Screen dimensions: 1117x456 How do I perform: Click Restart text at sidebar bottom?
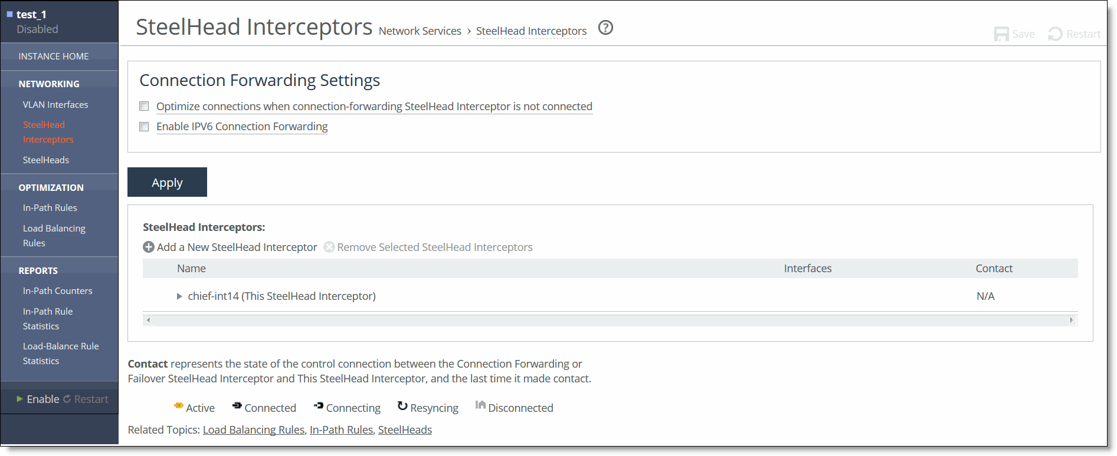91,399
